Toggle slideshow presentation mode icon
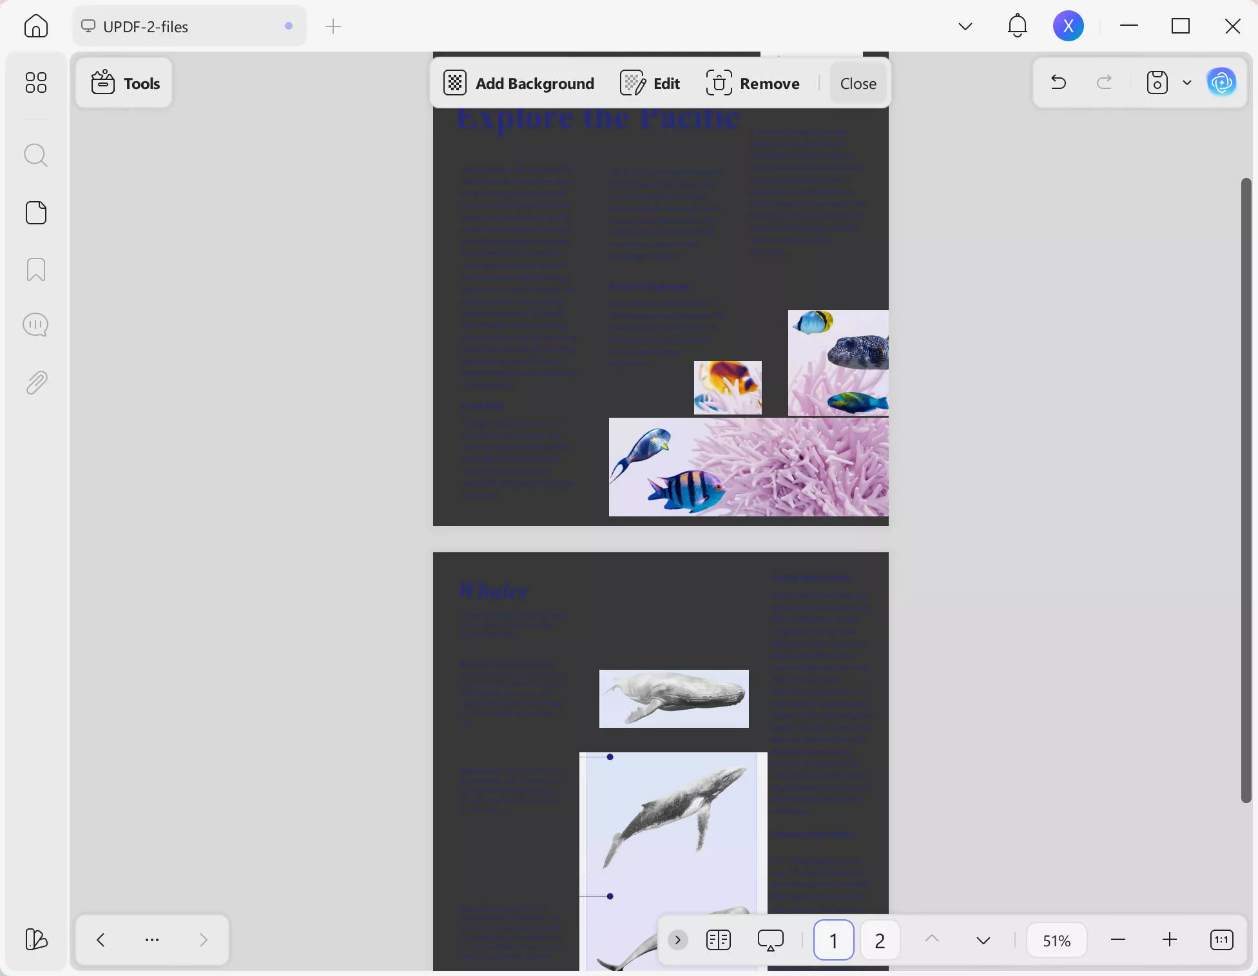Screen dimensions: 1258x976 coord(770,940)
